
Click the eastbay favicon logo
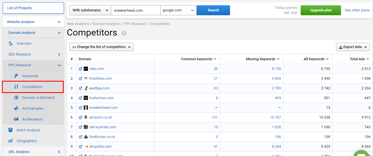tap(86, 88)
